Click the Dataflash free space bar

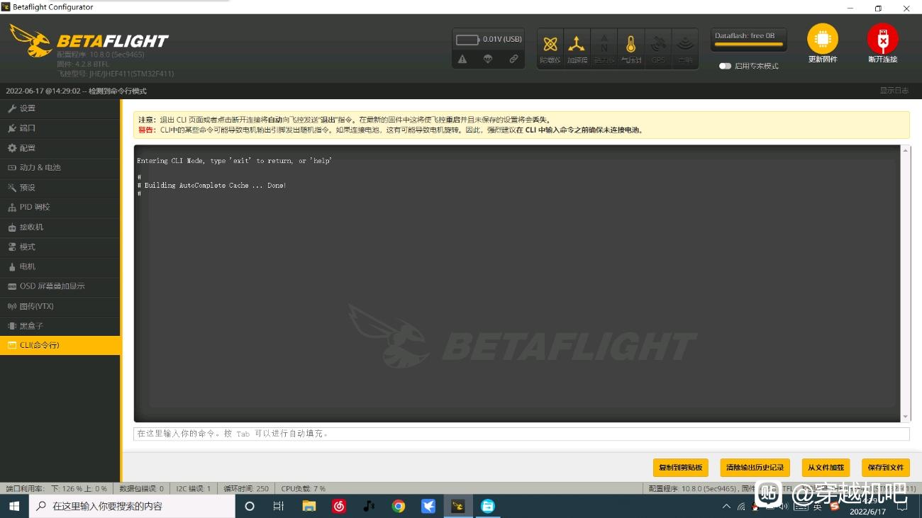[x=748, y=40]
